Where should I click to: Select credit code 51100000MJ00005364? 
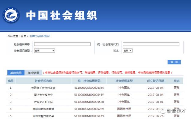[x=89, y=88]
